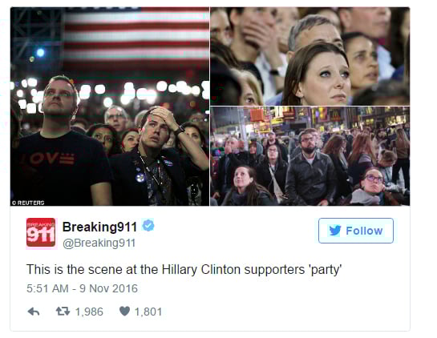Image resolution: width=437 pixels, height=338 pixels.
Task: Click the bearded man in Times Square photo
Action: tap(310, 167)
